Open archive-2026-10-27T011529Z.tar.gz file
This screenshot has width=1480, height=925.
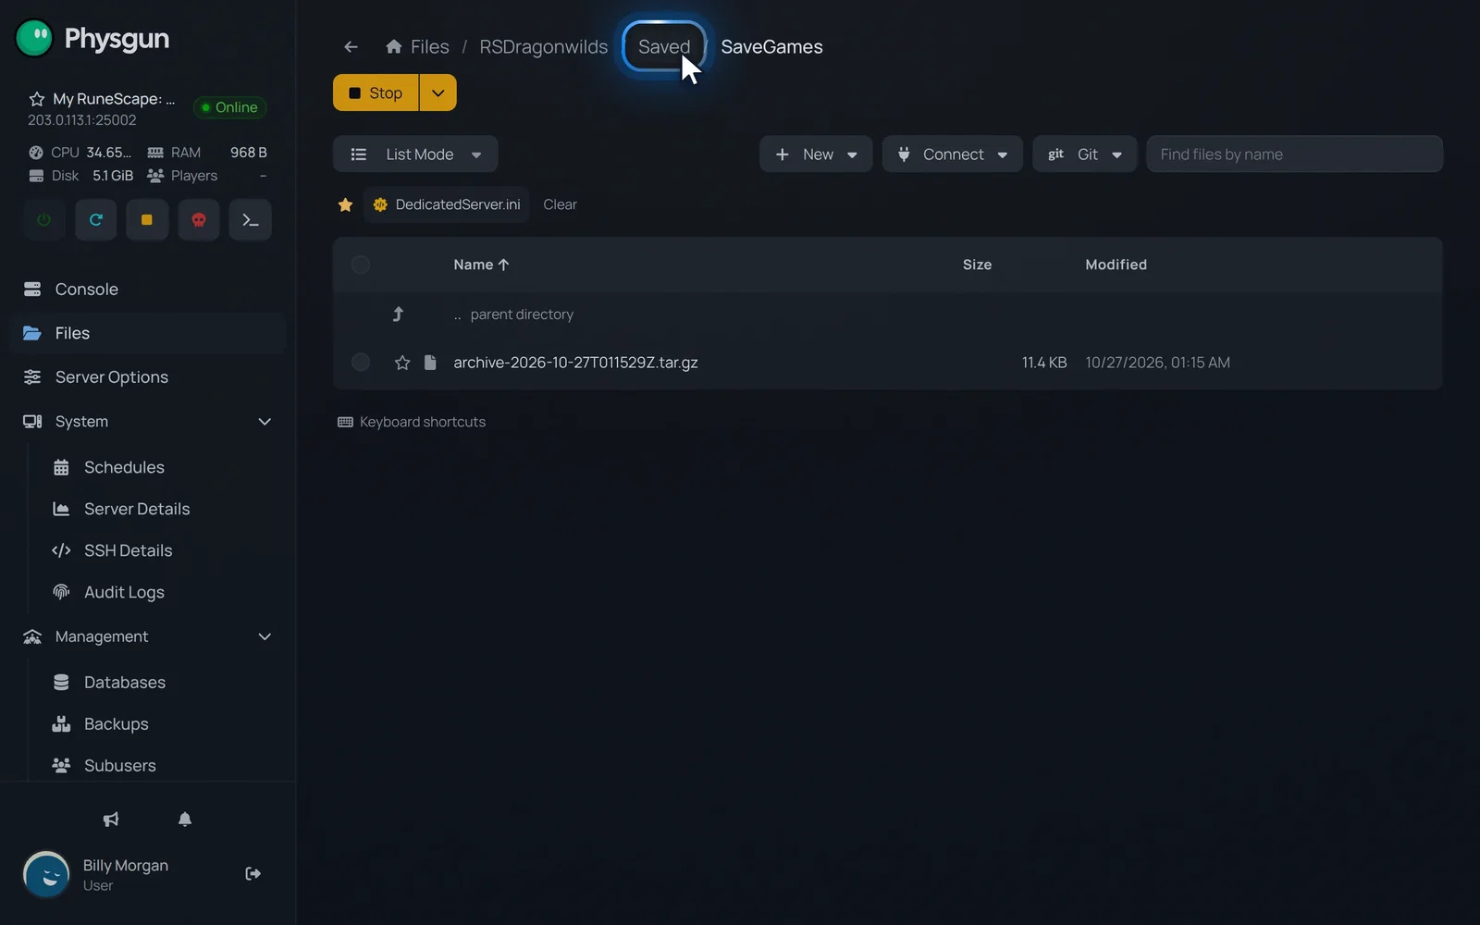coord(575,363)
